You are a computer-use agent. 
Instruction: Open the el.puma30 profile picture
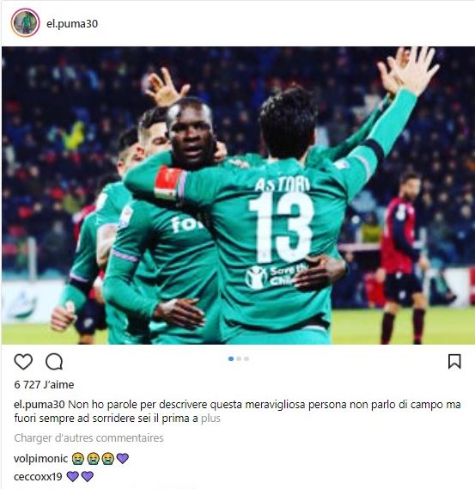(25, 22)
